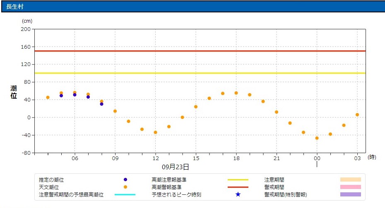Screen dimensions: 385x208
Task: Click the 警戒期間(特別警報) legend label
Action: tap(286, 194)
